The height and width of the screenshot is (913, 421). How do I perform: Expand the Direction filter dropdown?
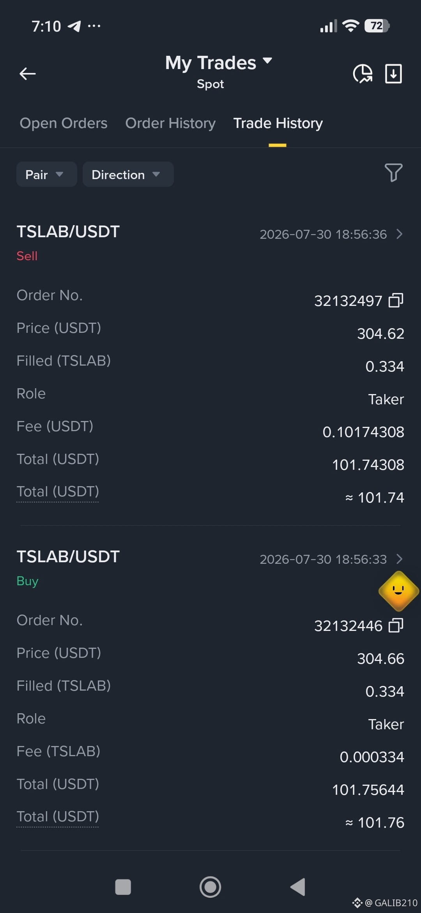point(128,174)
